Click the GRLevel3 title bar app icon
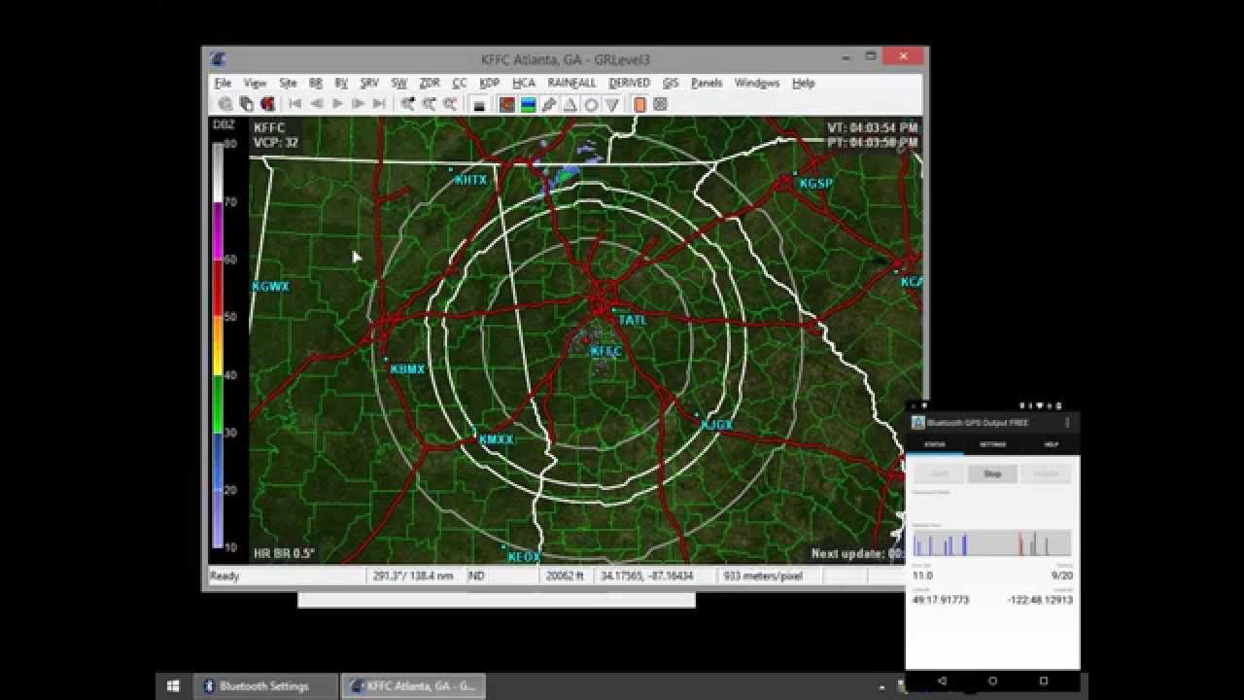 [220, 59]
